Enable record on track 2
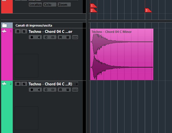The width and height of the screenshot is (172, 133). coord(32,90)
